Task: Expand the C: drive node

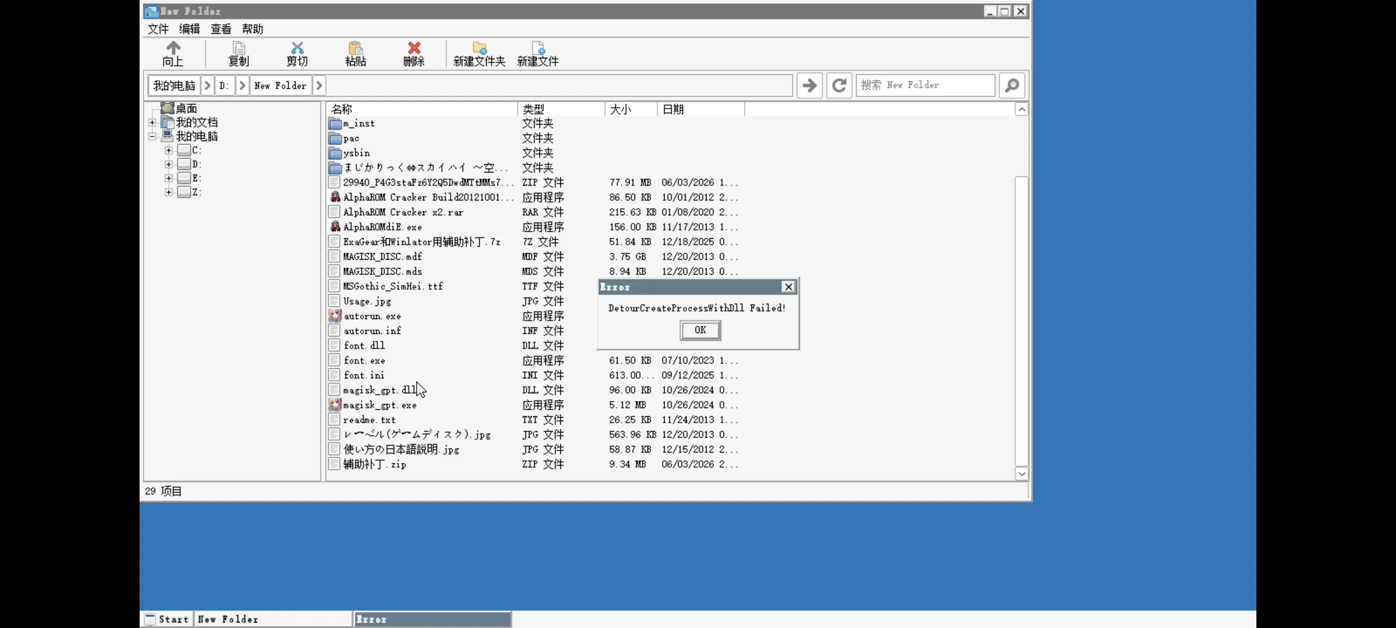Action: coord(169,151)
